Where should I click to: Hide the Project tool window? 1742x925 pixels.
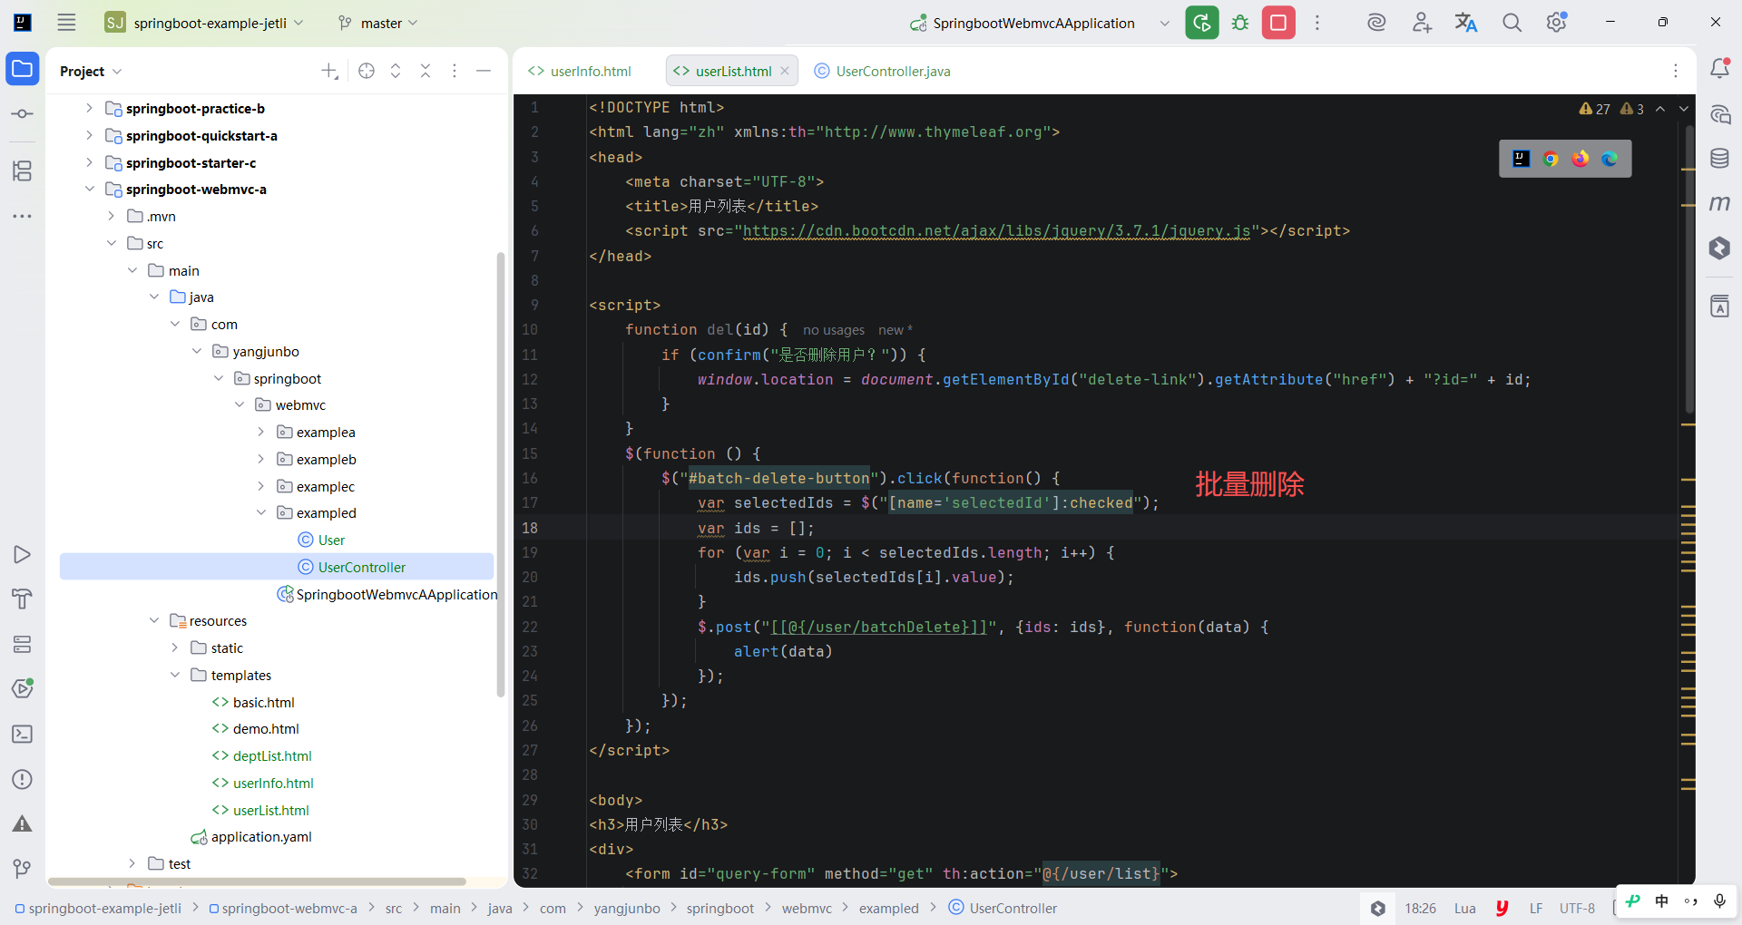(484, 71)
